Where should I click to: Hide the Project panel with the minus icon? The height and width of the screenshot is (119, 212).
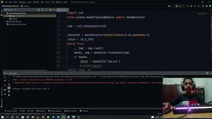(x=54, y=10)
